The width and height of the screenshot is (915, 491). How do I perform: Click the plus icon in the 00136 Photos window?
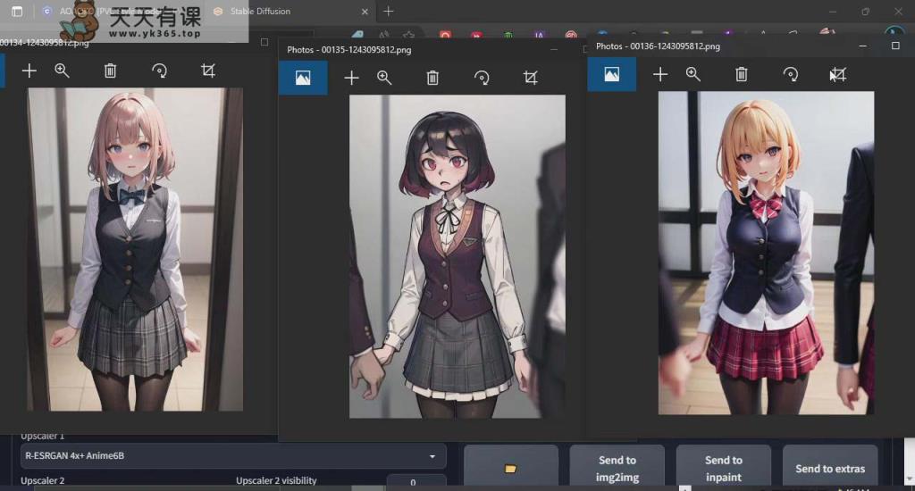pyautogui.click(x=660, y=75)
